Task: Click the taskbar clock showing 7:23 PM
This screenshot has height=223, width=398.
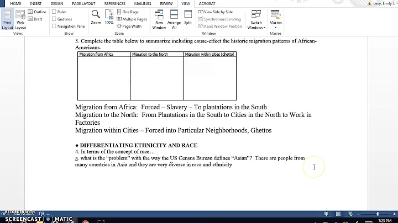Action: [x=385, y=221]
